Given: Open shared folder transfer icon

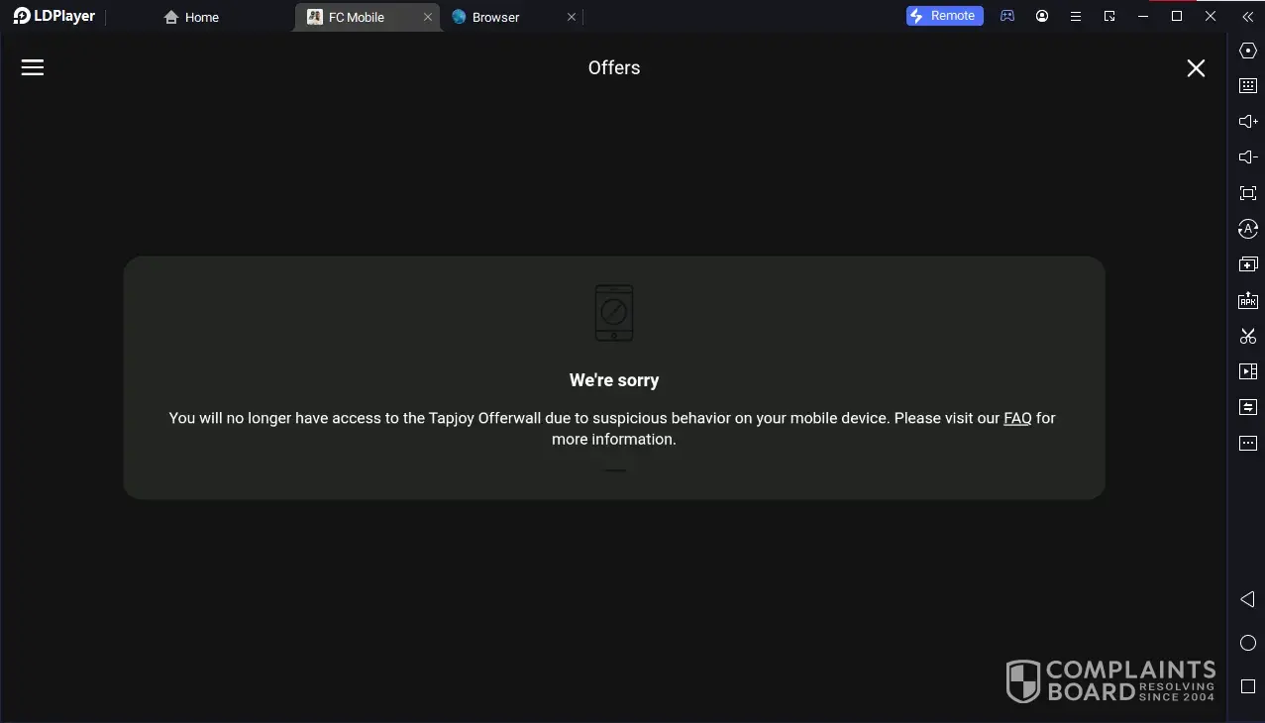Looking at the screenshot, I should point(1248,407).
